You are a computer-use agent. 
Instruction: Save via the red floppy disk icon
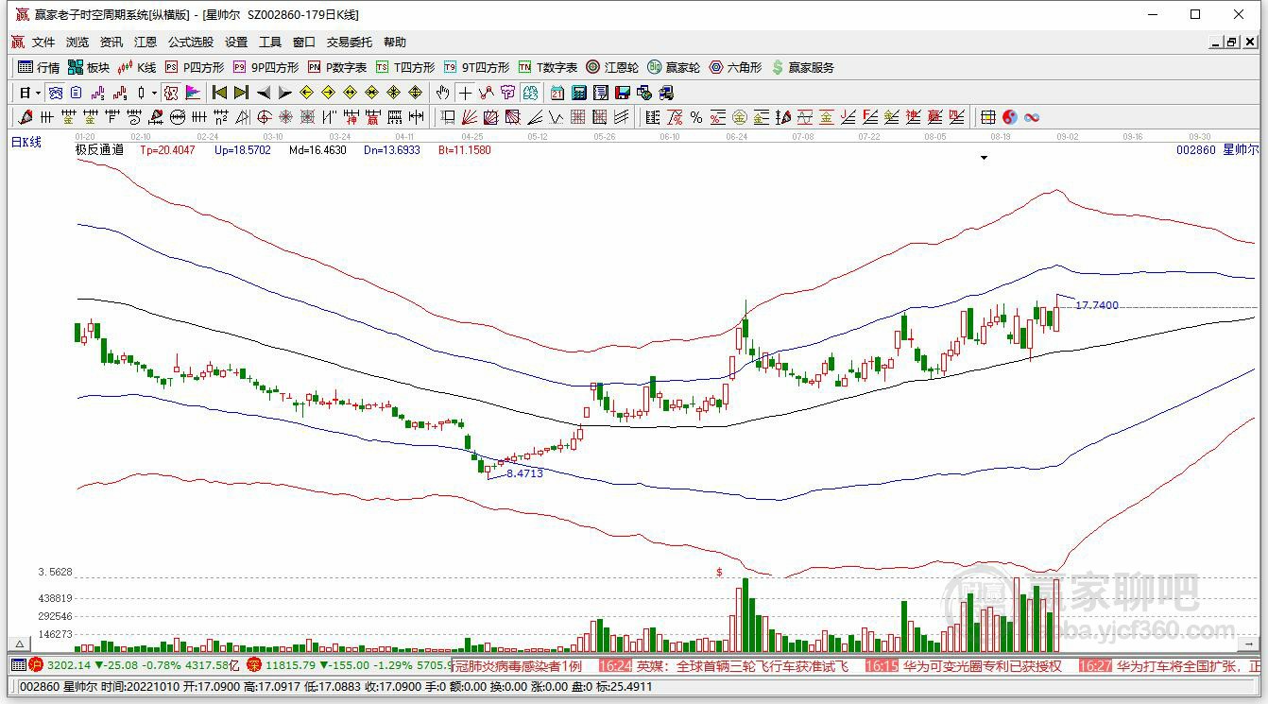623,93
